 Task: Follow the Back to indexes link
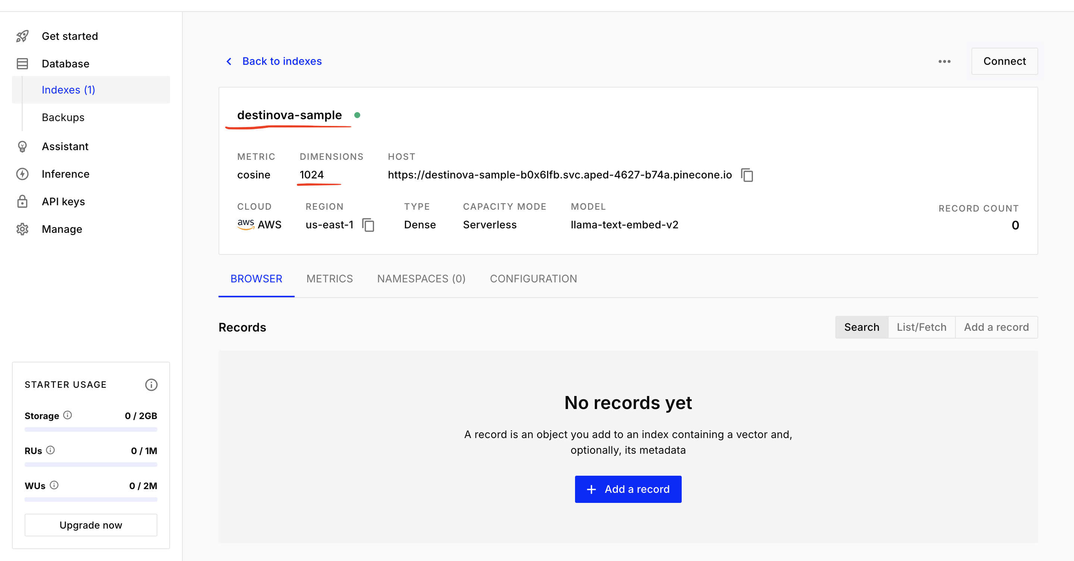pos(282,61)
